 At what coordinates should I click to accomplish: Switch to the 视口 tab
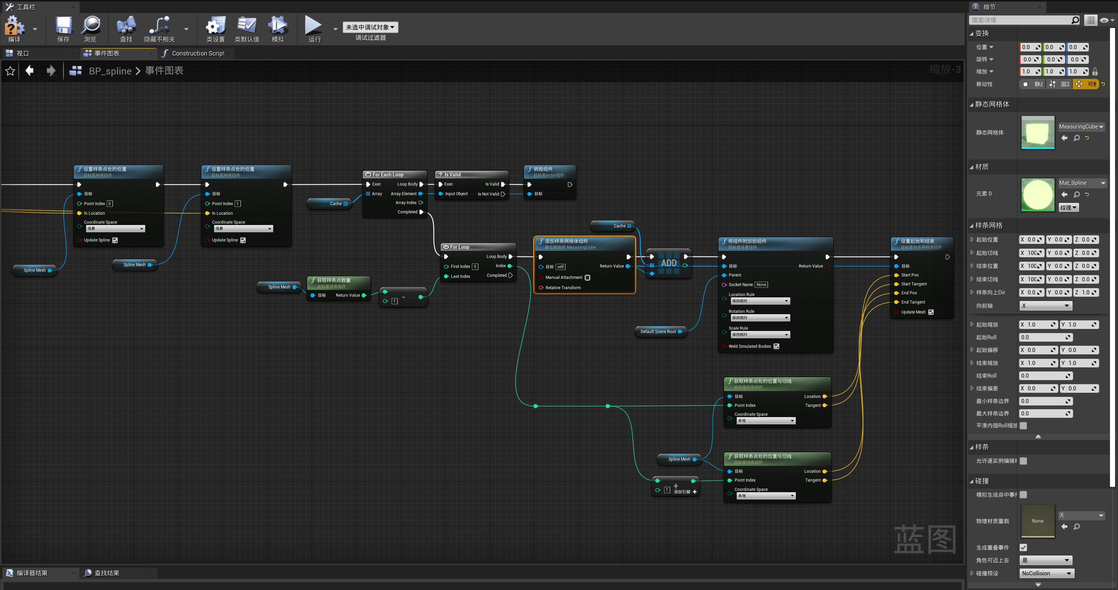pyautogui.click(x=23, y=53)
